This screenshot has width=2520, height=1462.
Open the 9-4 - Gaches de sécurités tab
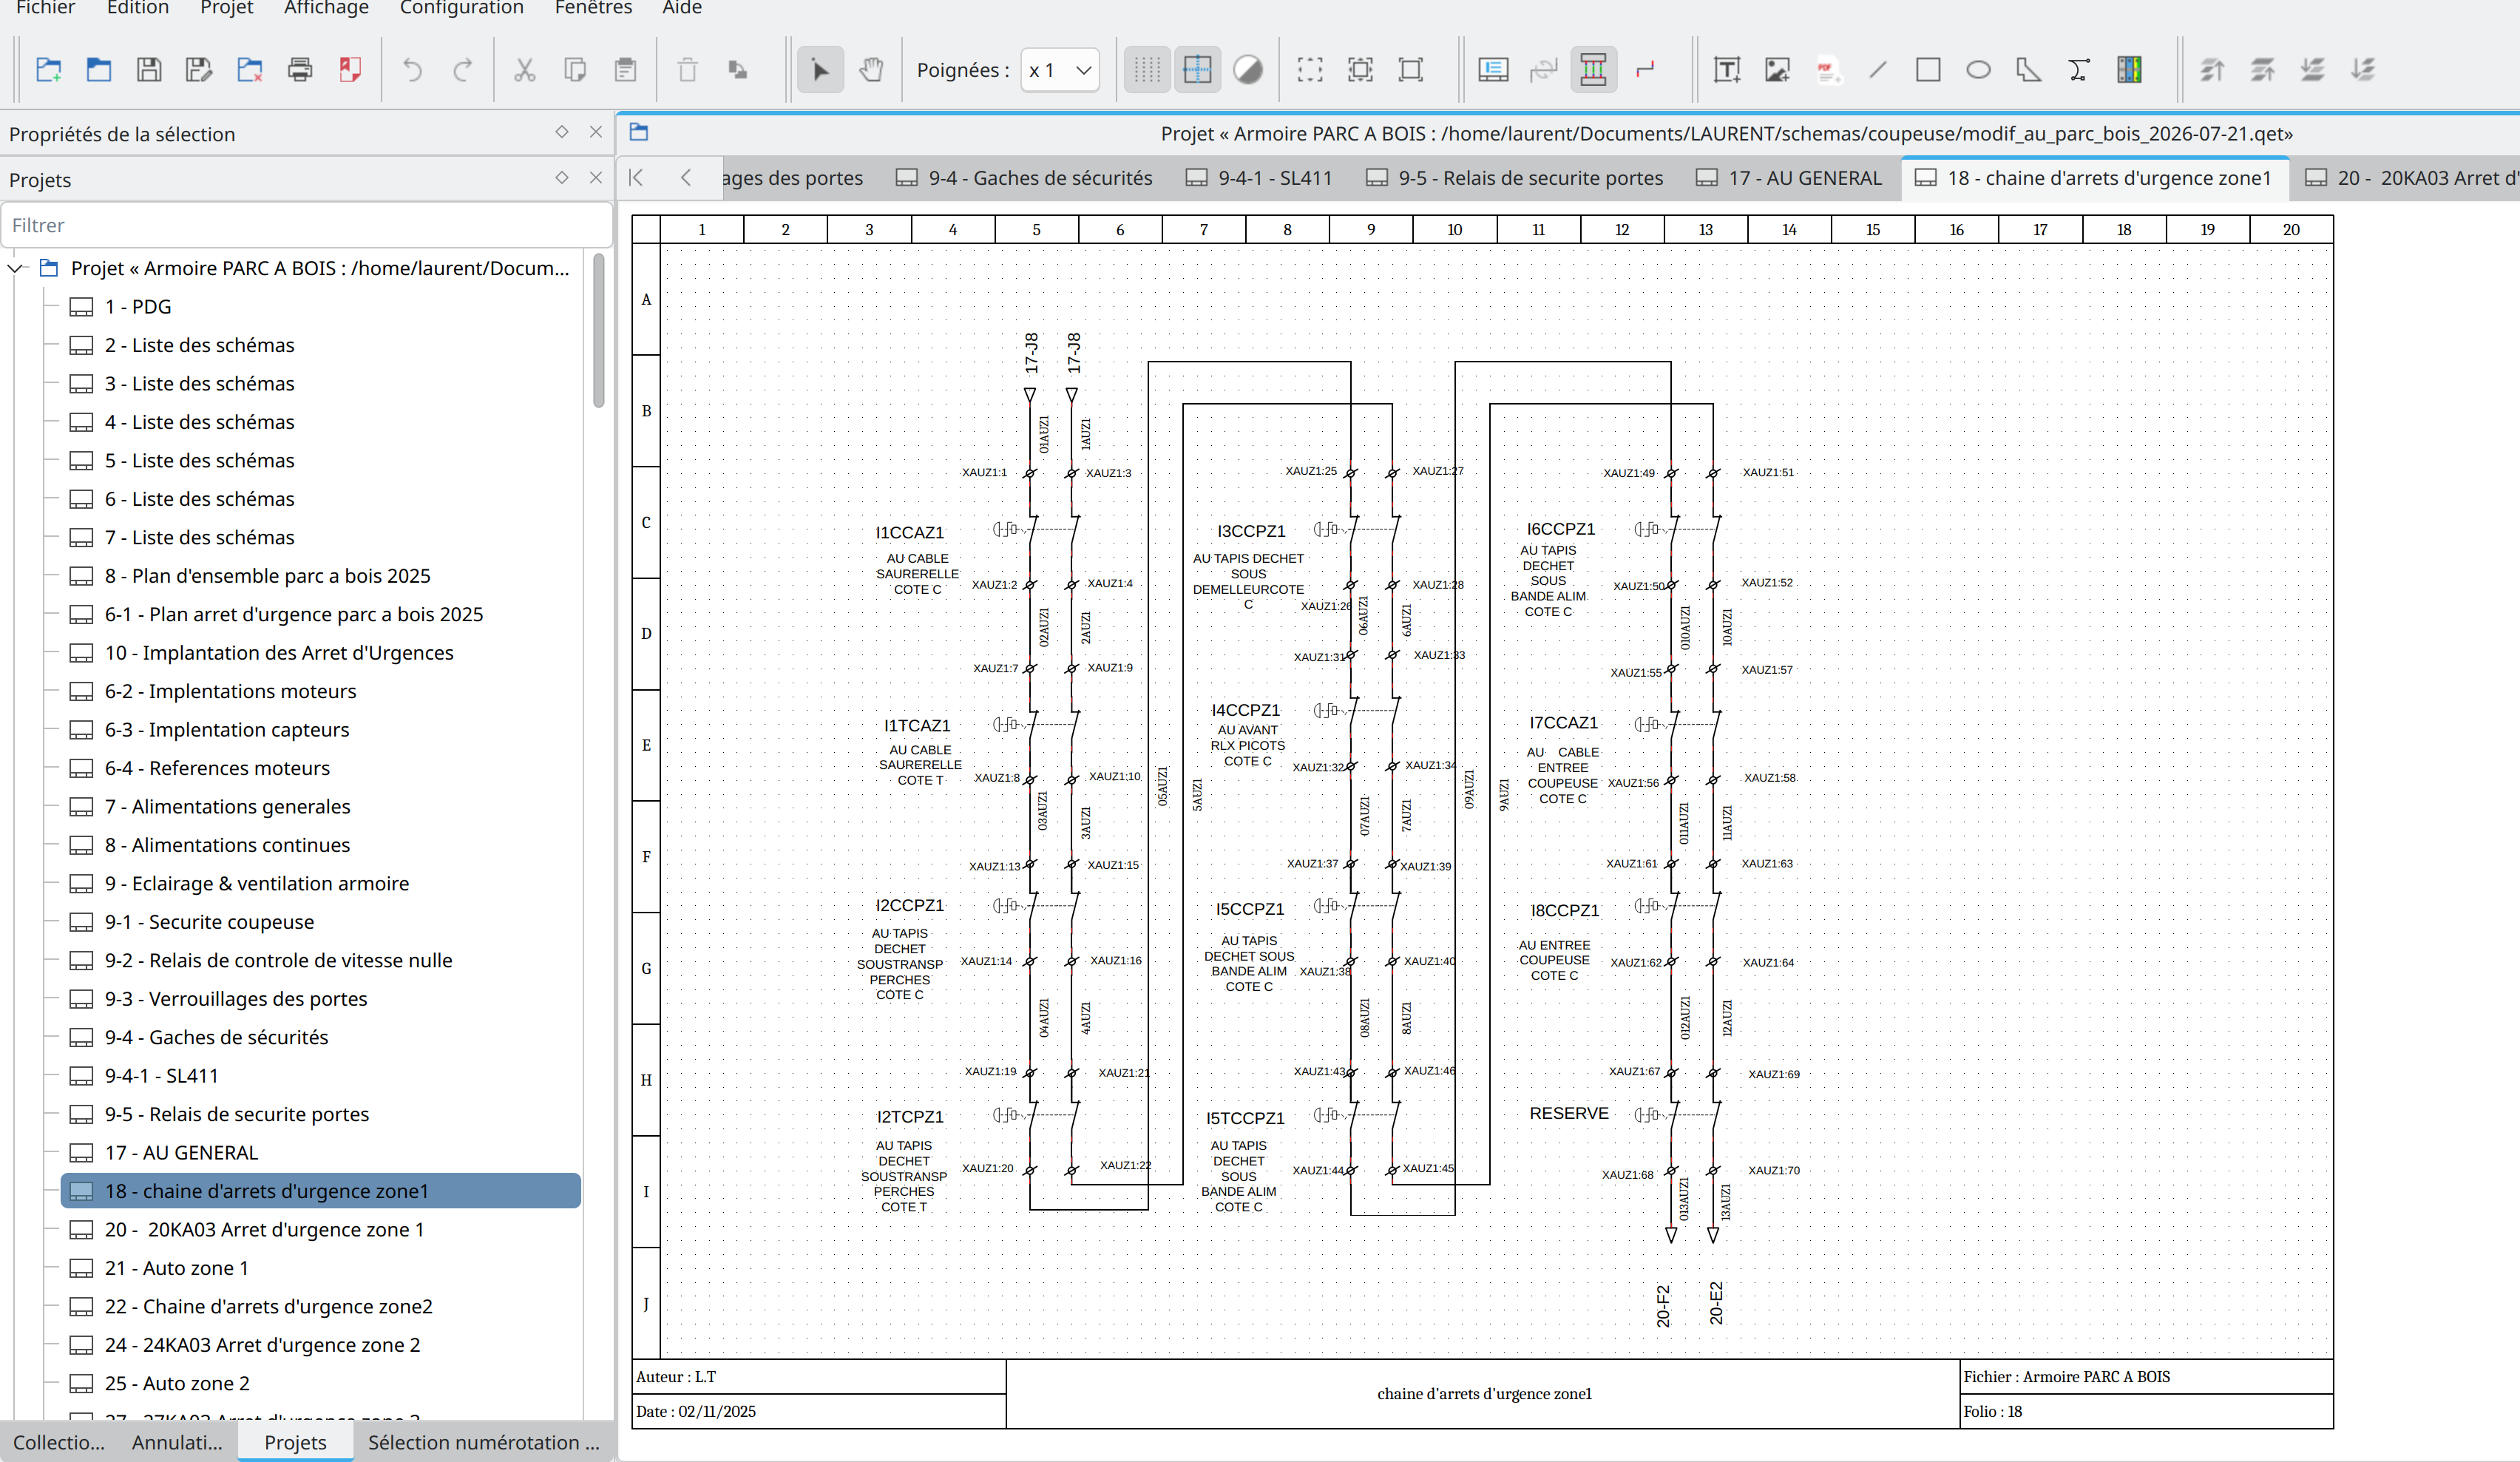(1024, 178)
